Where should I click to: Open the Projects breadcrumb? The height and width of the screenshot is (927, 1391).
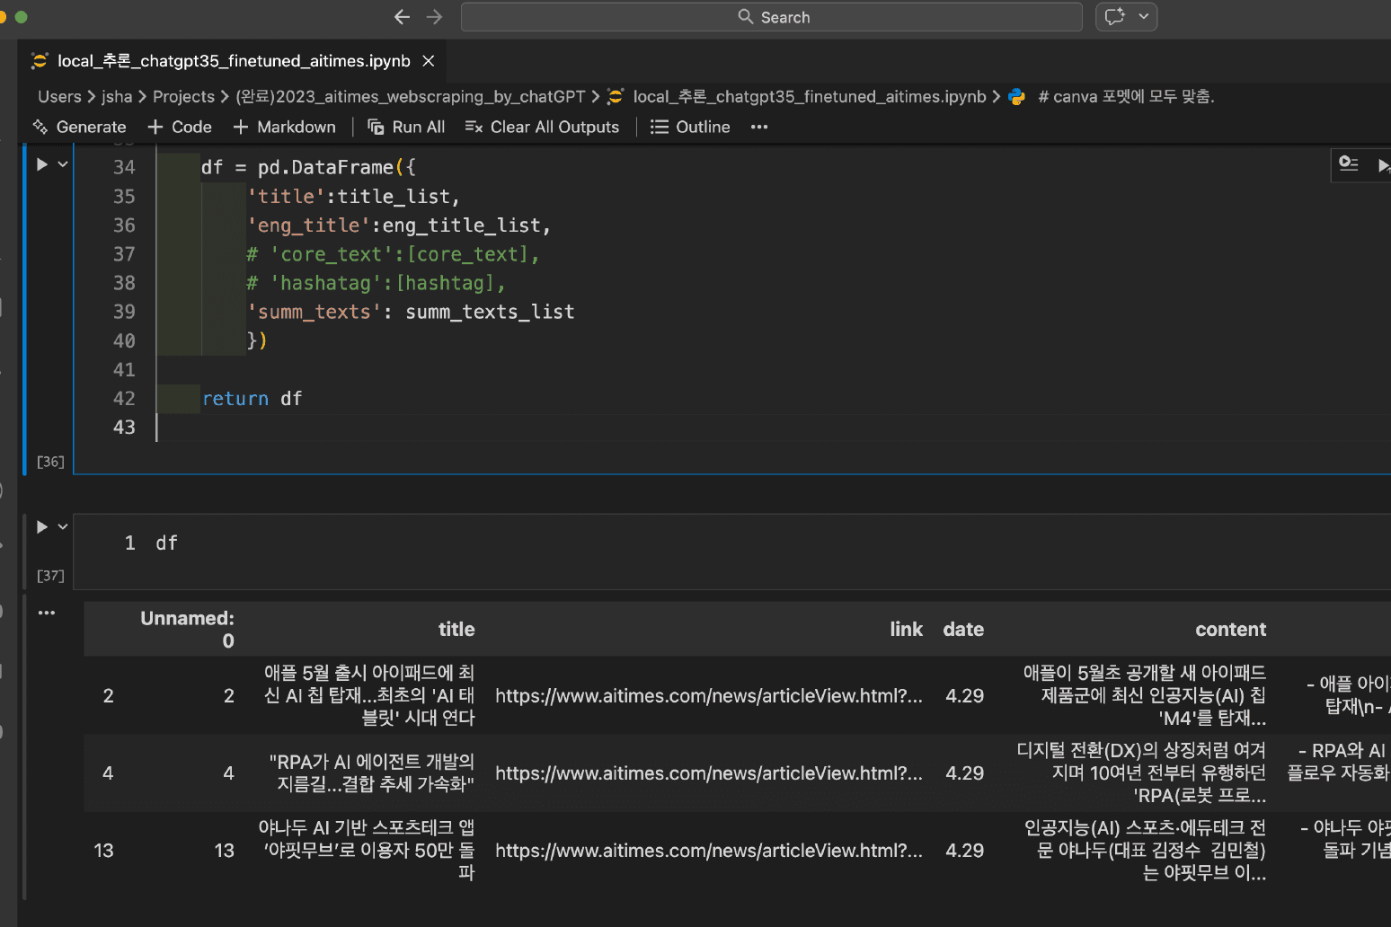pos(183,97)
